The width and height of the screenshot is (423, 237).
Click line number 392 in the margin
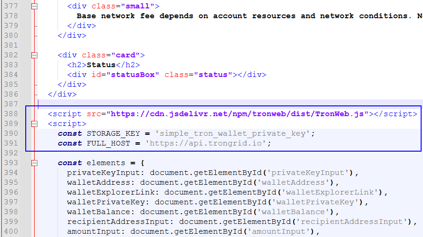[11, 153]
